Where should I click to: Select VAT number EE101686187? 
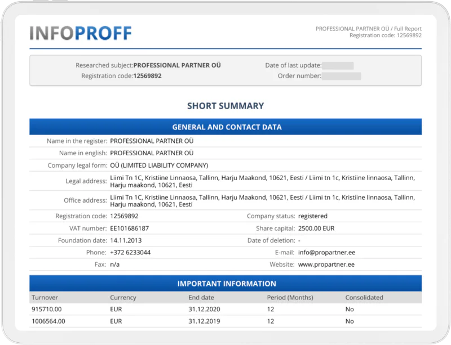point(130,228)
